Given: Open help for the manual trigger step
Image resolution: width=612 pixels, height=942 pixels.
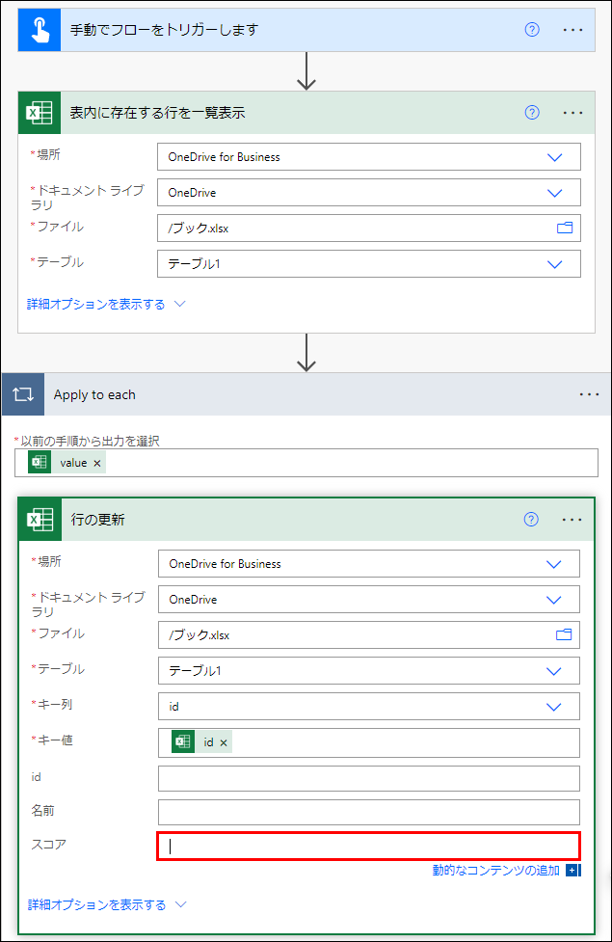Looking at the screenshot, I should [x=532, y=30].
